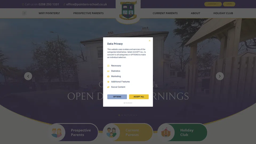Go to previous carousel slide
The height and width of the screenshot is (144, 256).
(x=28, y=76)
